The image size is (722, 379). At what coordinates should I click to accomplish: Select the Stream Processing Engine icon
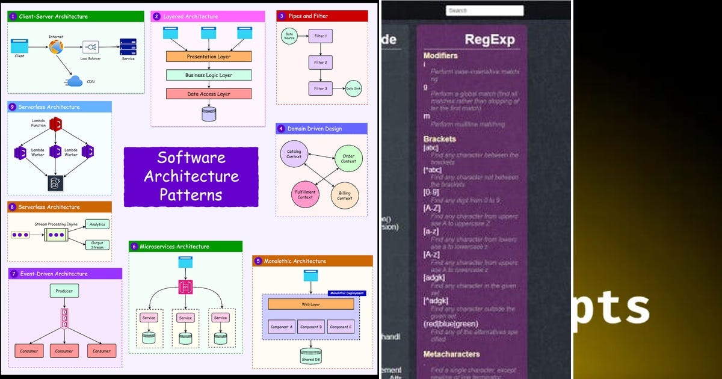tap(57, 235)
